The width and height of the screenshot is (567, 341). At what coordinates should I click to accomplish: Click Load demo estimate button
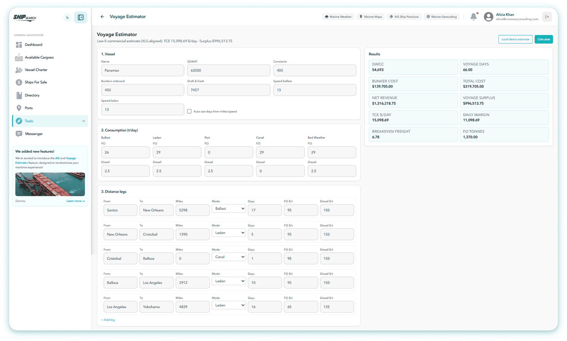pos(515,39)
